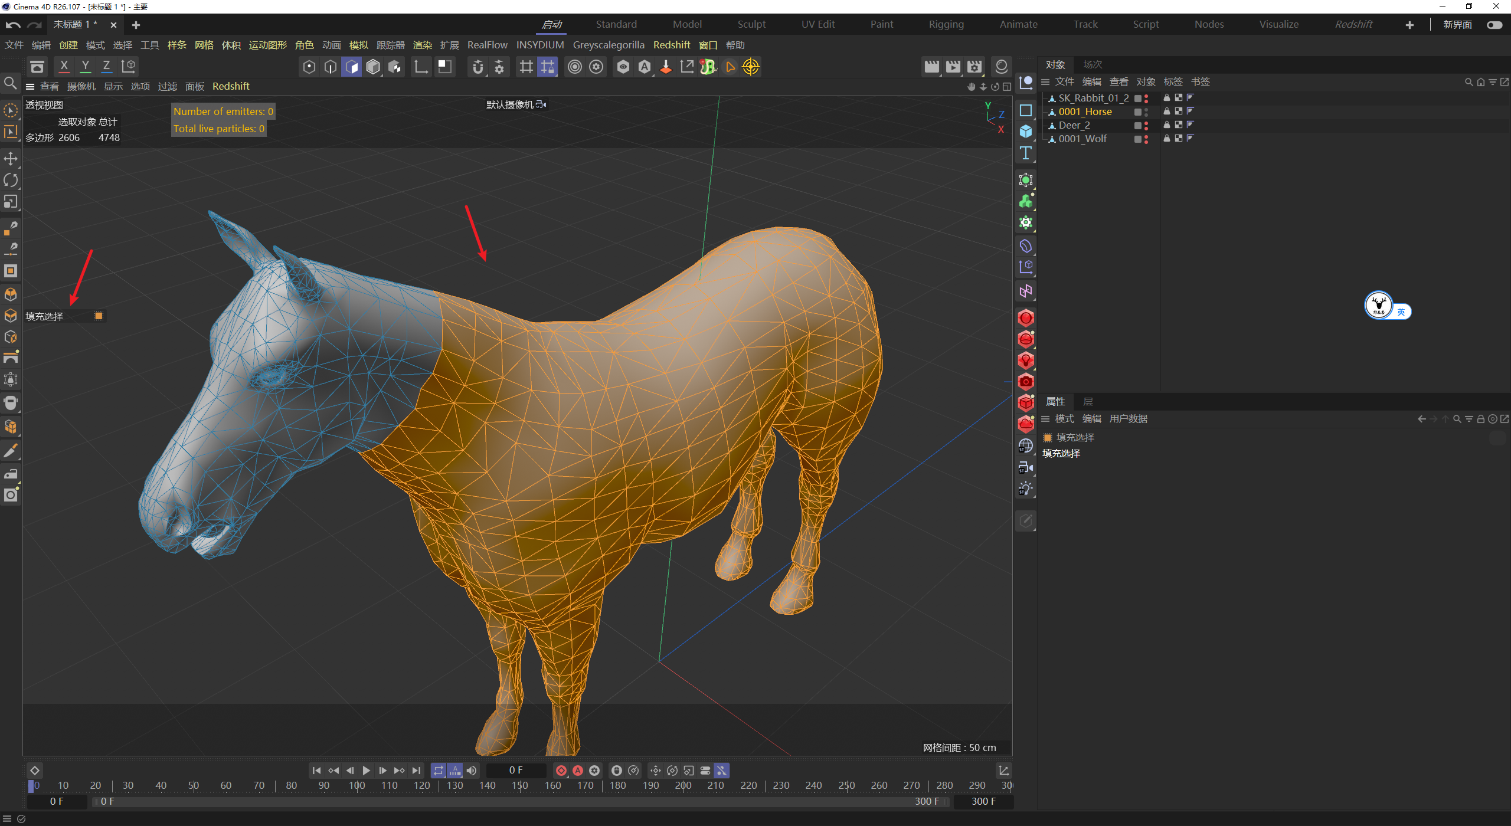1511x826 pixels.
Task: Toggle the 新界面 switch at top right
Action: (1494, 25)
